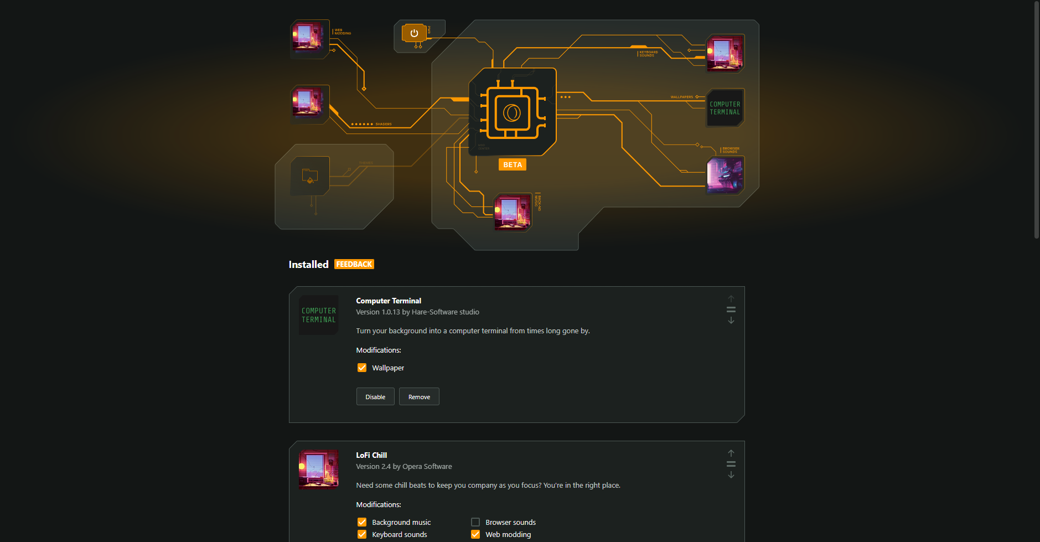Click the LoFi Chill drag handle
This screenshot has width=1040, height=542.
tap(731, 464)
